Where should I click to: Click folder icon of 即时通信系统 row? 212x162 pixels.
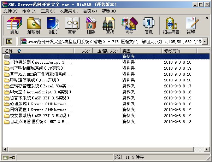[6, 80]
